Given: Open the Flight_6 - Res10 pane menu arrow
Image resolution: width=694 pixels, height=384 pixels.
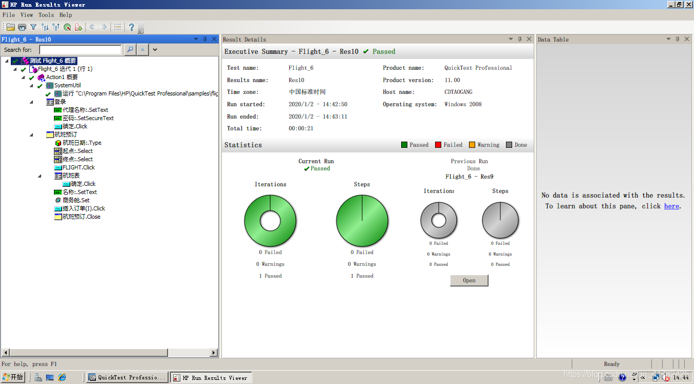Looking at the screenshot, I should point(196,39).
